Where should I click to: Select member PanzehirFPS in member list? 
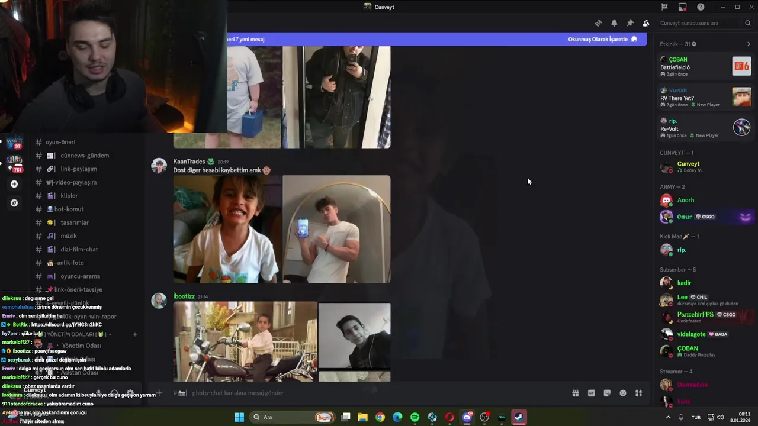(705, 317)
